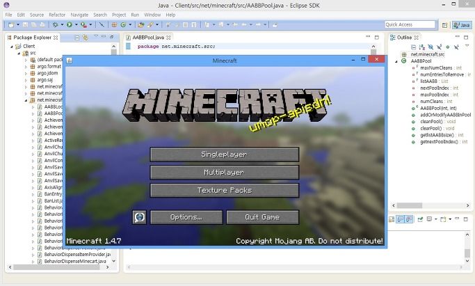Click the New file toolbar icon
This screenshot has height=286, width=475.
(11, 25)
